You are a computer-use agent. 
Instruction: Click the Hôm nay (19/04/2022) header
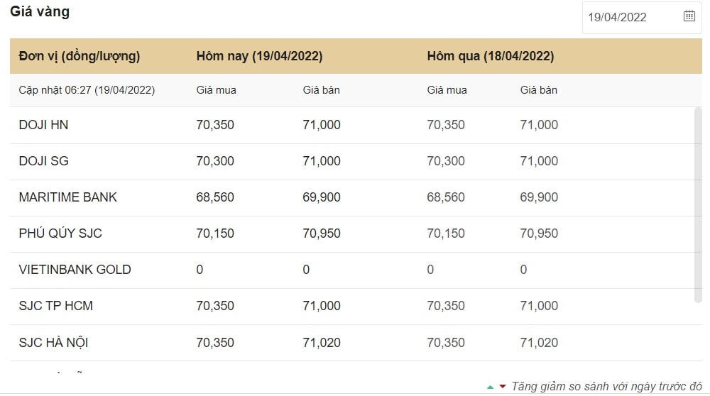(259, 56)
